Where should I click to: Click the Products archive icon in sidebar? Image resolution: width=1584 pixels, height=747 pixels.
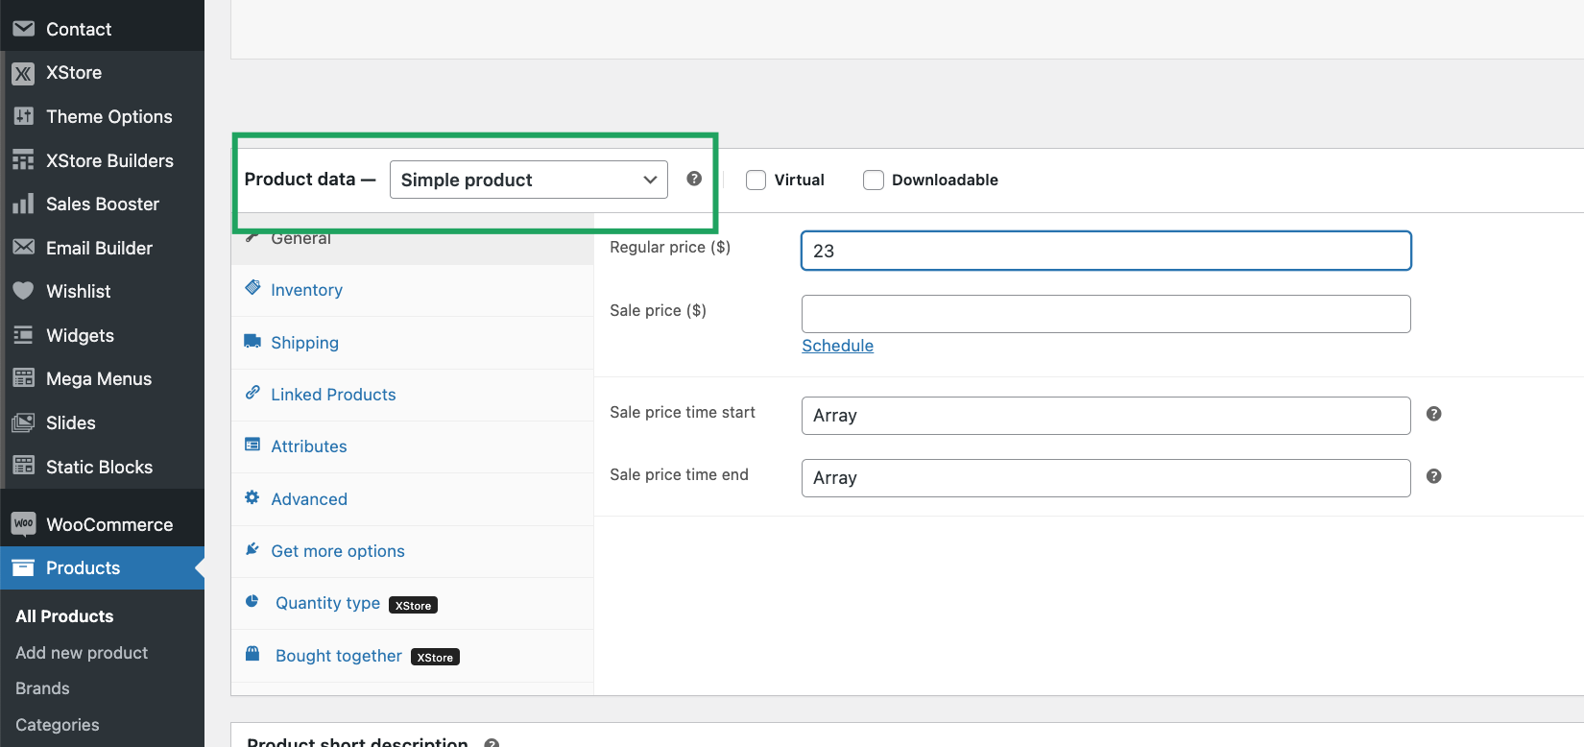[24, 567]
